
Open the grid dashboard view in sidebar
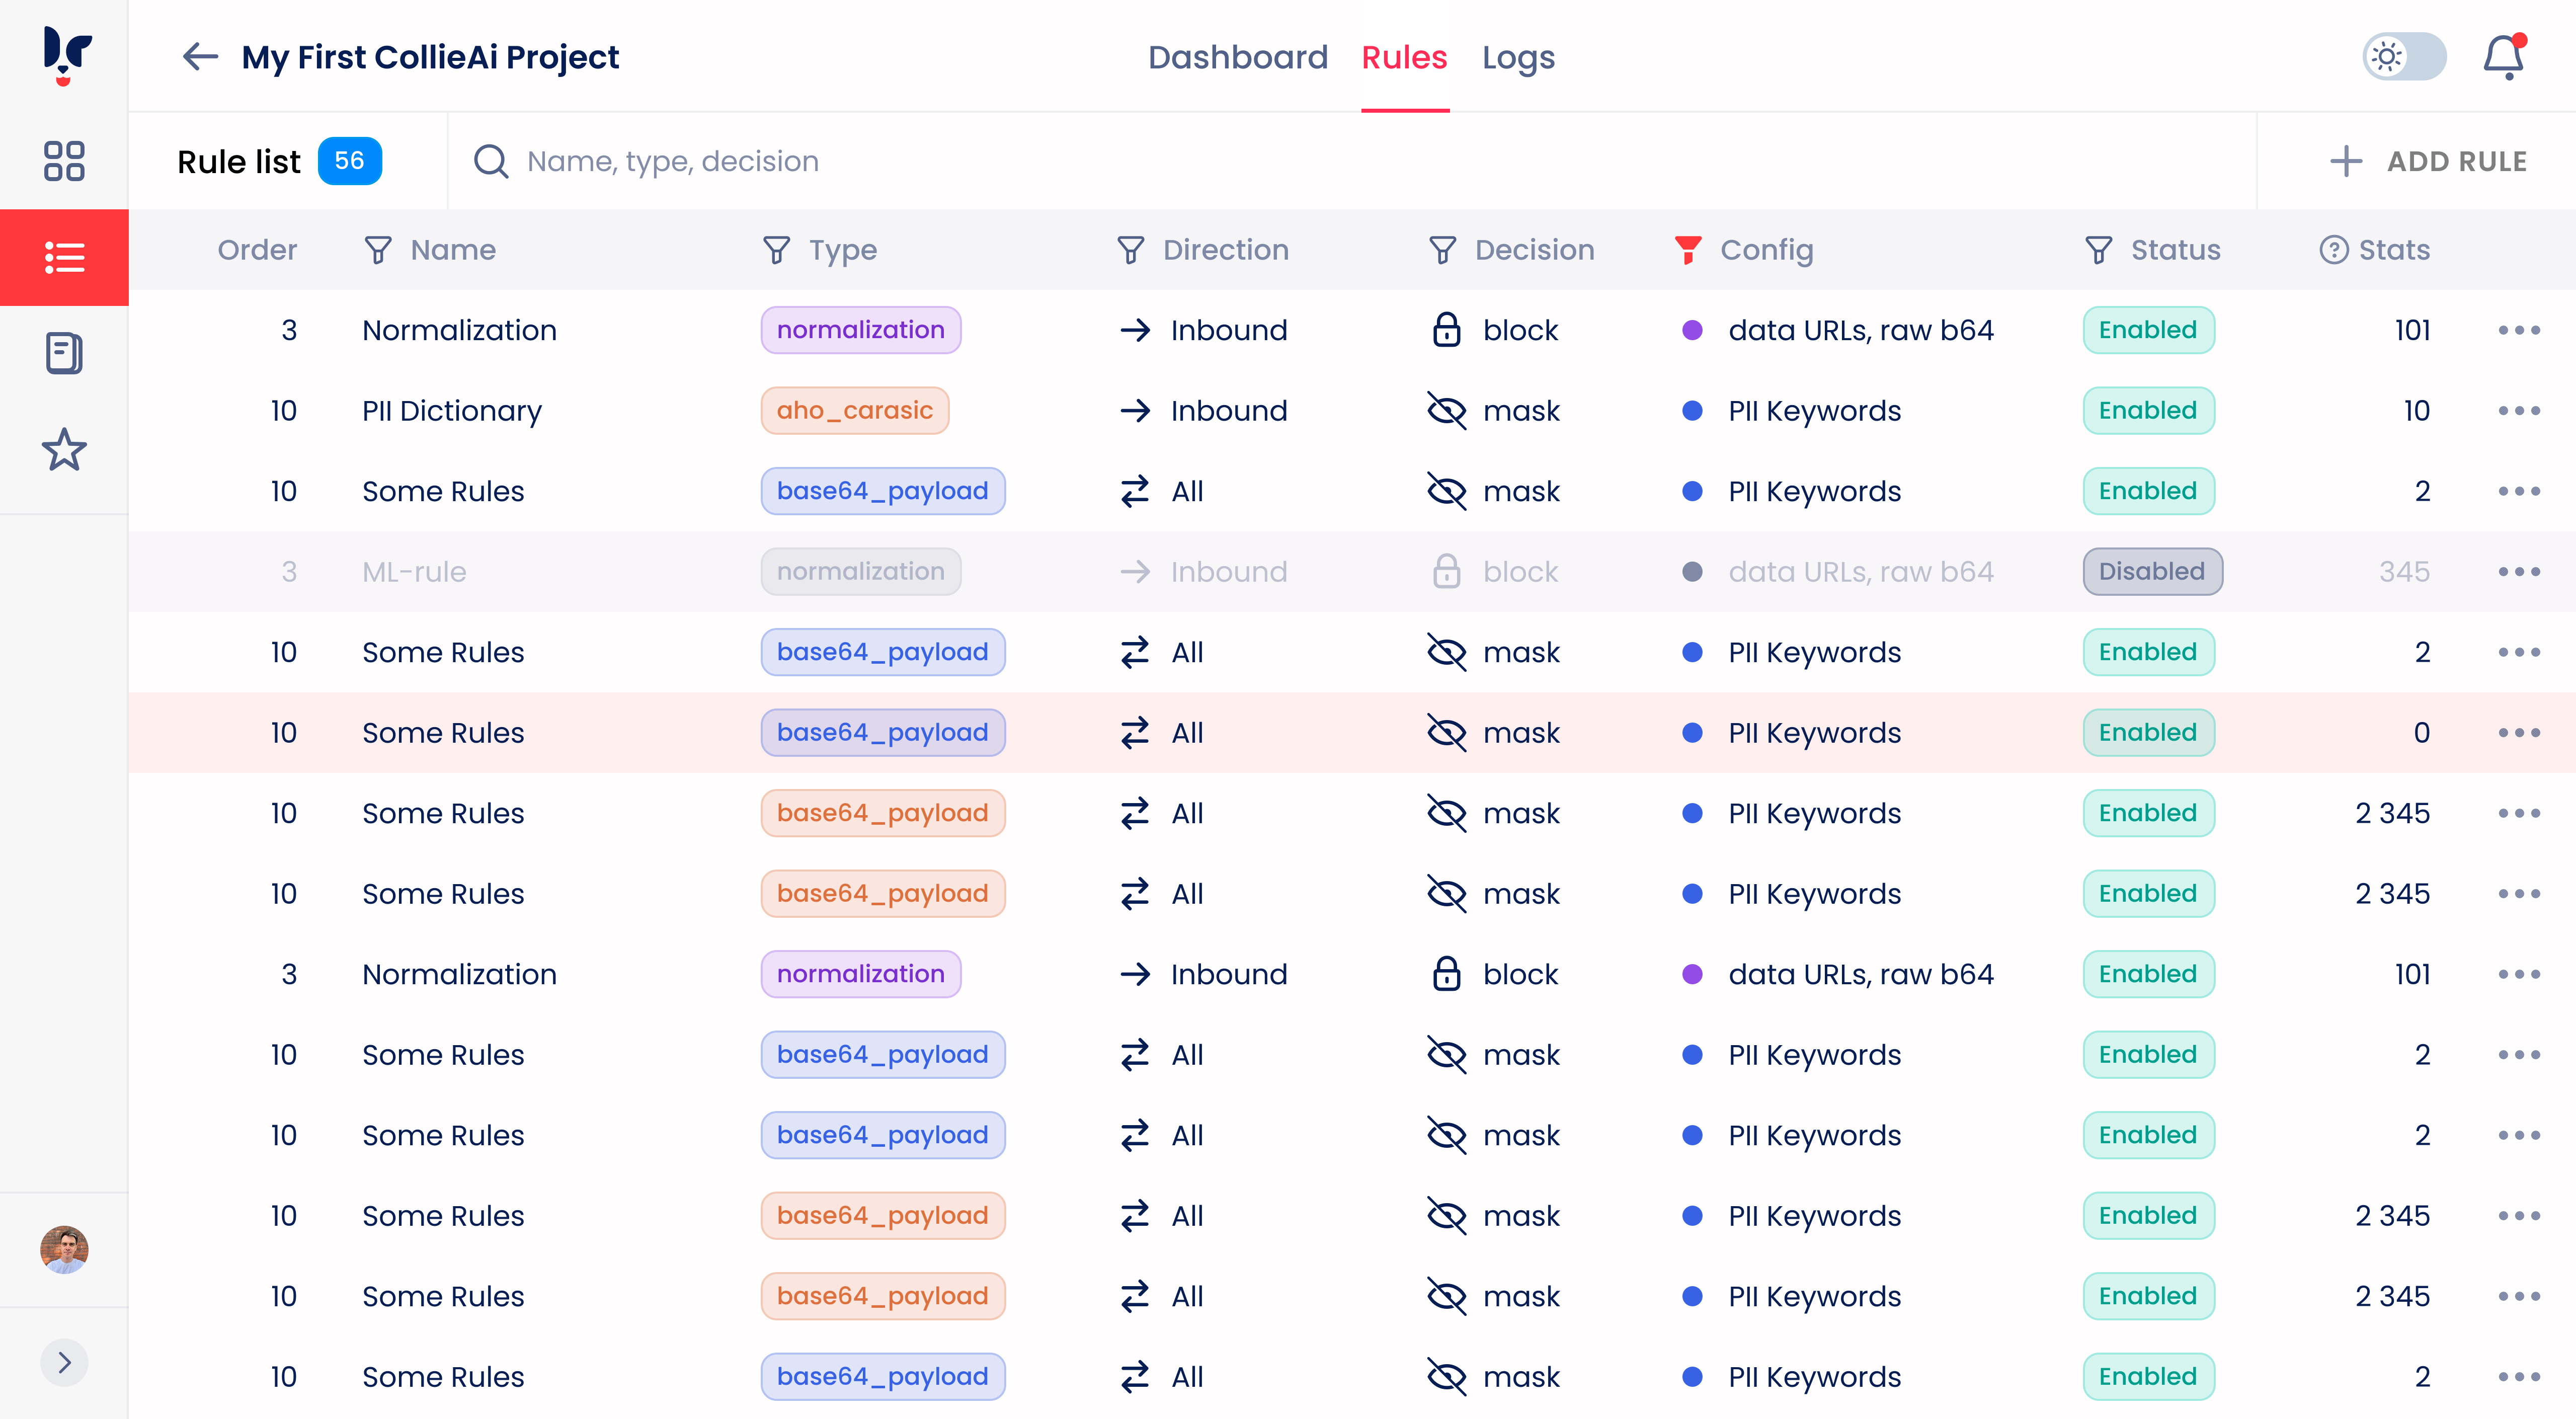click(63, 160)
